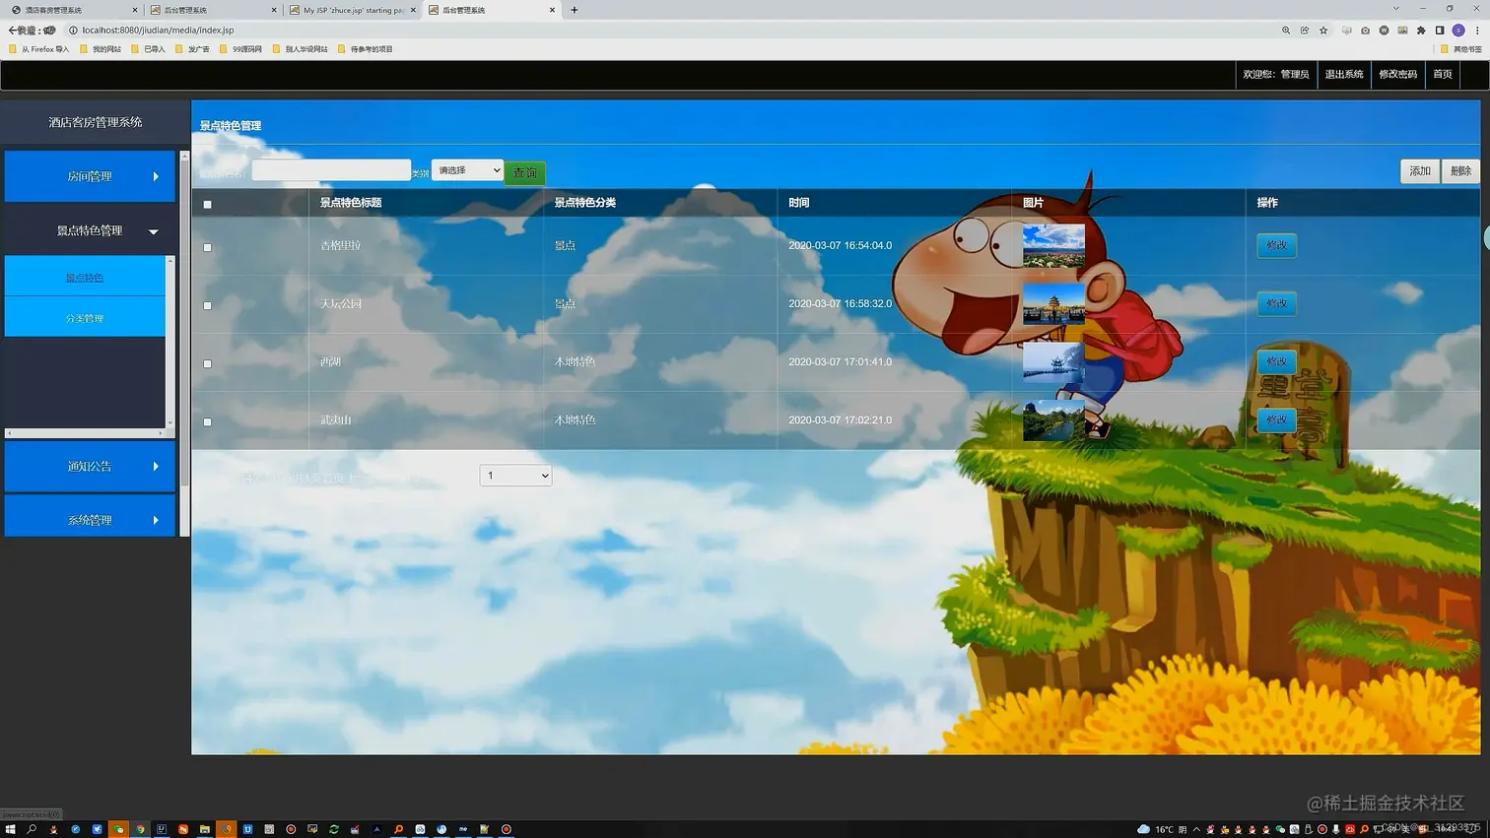Screen dimensions: 1490x838
Task: Click the round W extension icon
Action: 1384,31
